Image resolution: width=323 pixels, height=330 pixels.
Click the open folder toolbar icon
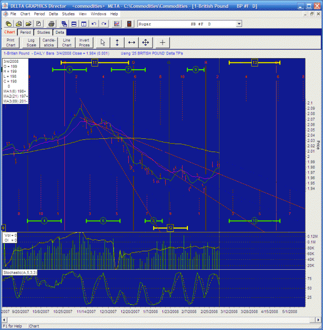pos(28,24)
